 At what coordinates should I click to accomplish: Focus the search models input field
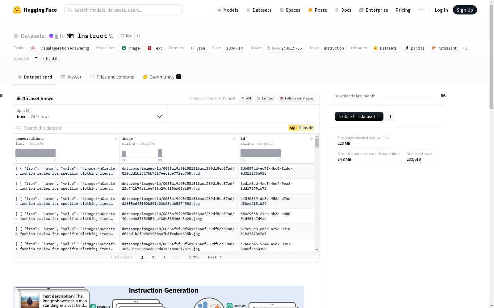click(124, 10)
